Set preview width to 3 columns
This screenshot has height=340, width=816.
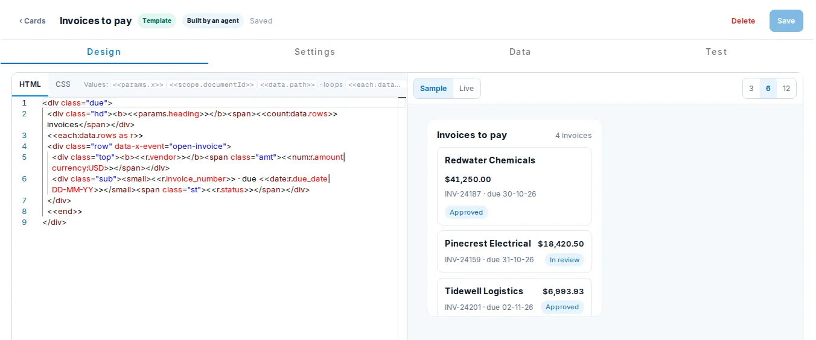click(x=751, y=89)
